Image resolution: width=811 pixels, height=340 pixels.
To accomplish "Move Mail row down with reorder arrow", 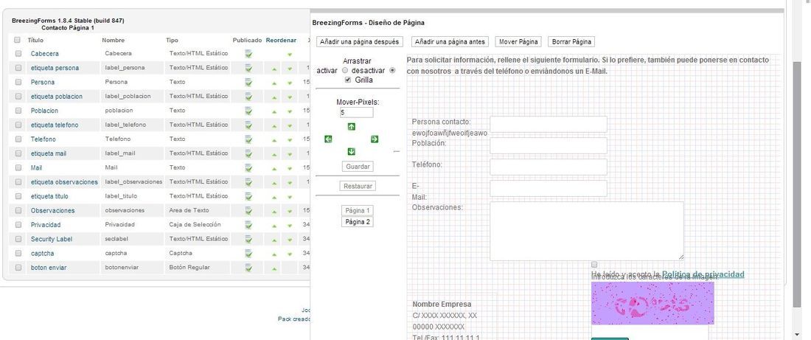I will (290, 169).
